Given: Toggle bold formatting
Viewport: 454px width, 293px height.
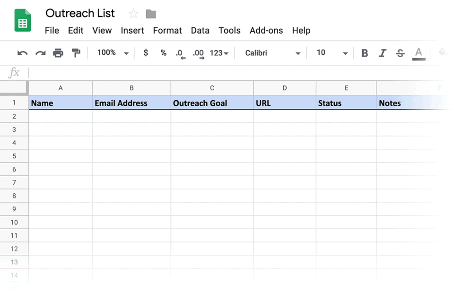Looking at the screenshot, I should tap(364, 52).
